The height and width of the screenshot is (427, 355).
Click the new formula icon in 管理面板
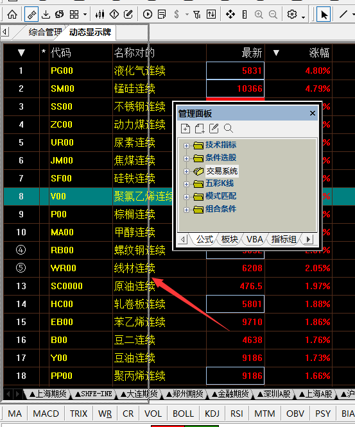(186, 128)
